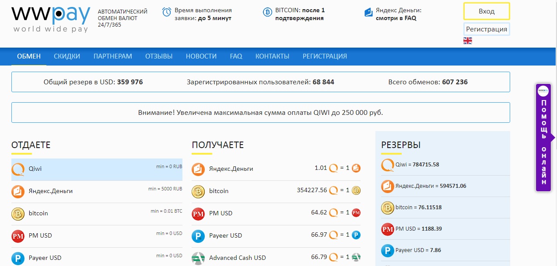Viewport: 557px width, 266px height.
Task: Open the FAQ menu item
Action: point(236,56)
